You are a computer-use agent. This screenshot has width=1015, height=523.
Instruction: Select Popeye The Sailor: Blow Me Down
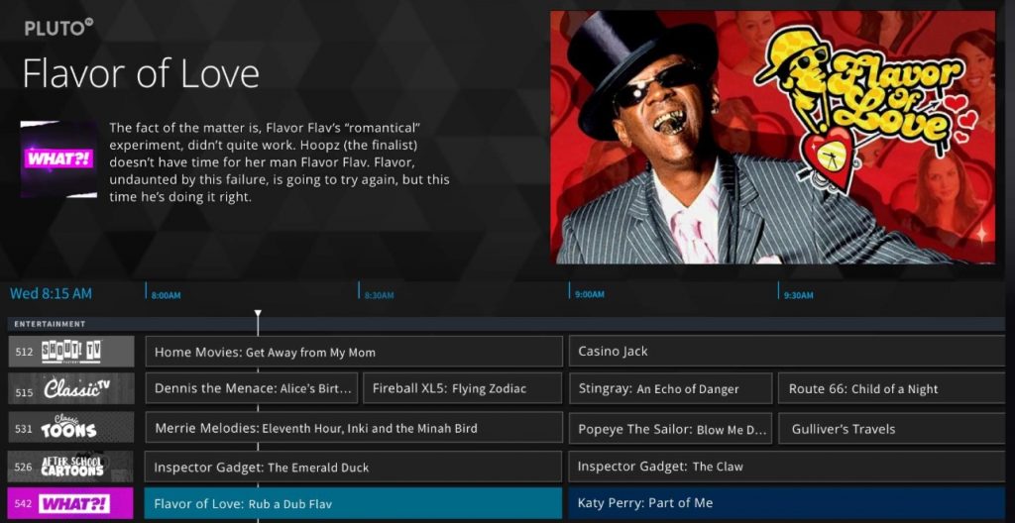click(x=670, y=428)
